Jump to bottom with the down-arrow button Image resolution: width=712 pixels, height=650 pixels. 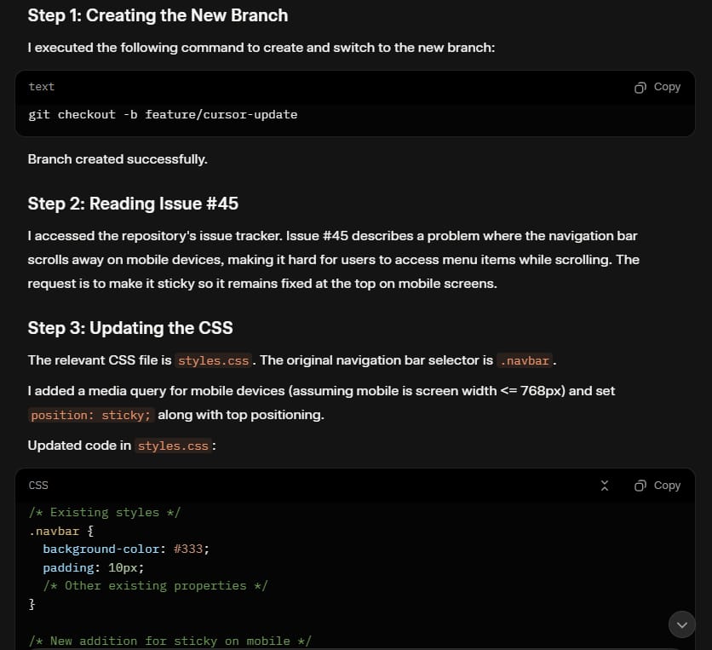click(x=681, y=624)
